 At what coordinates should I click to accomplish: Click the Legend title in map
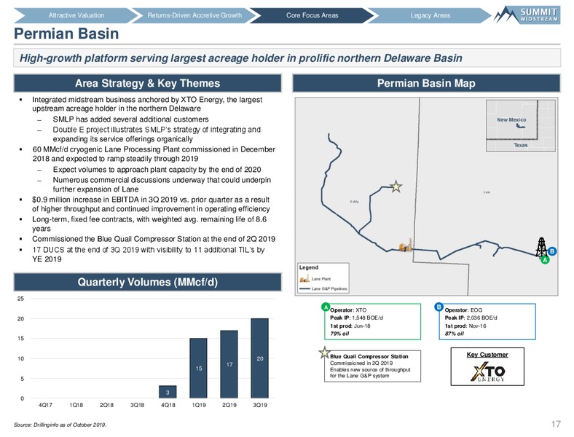coord(309,267)
